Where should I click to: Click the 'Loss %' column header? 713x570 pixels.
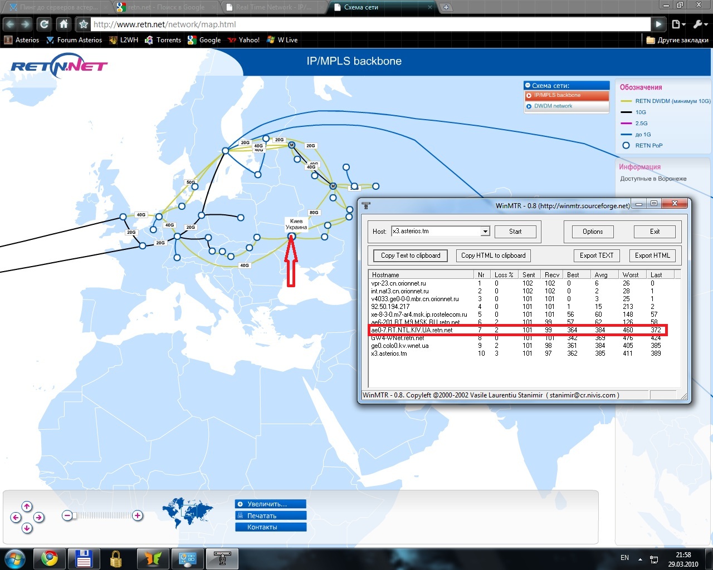[504, 274]
